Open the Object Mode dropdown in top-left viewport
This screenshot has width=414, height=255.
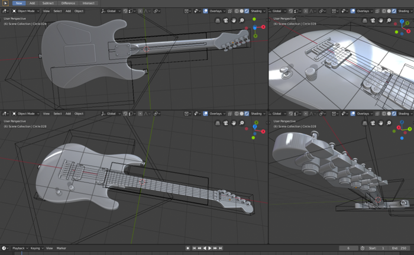pyautogui.click(x=27, y=11)
